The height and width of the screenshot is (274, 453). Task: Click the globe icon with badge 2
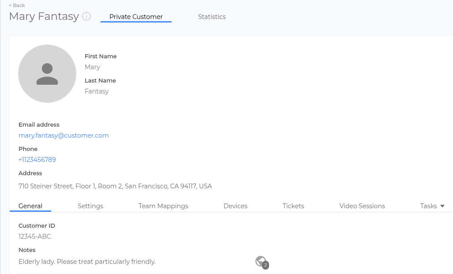(x=261, y=262)
